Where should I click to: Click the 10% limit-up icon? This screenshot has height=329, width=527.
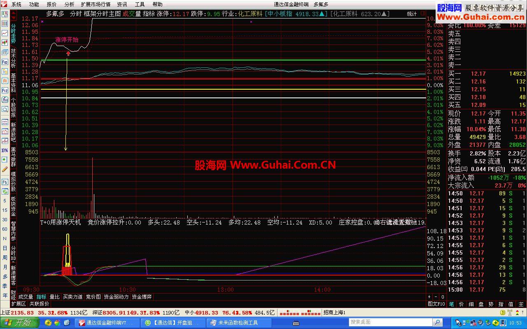(5, 151)
